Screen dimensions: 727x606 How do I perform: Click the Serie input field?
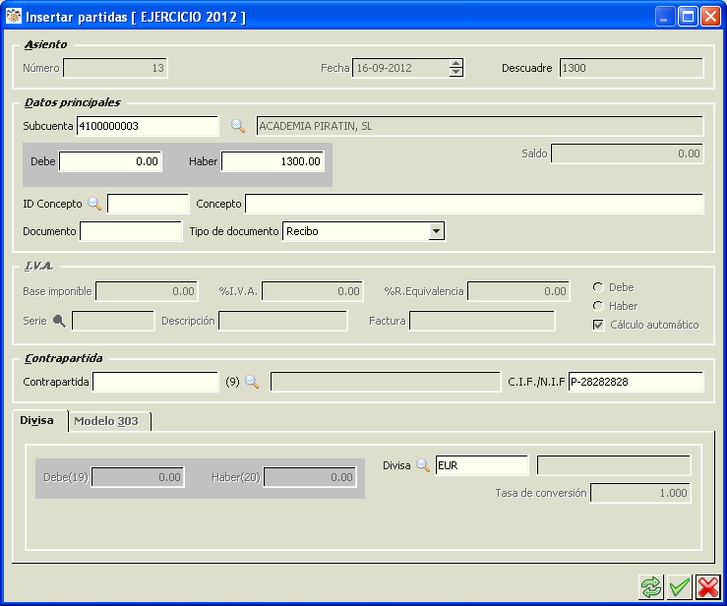click(113, 321)
